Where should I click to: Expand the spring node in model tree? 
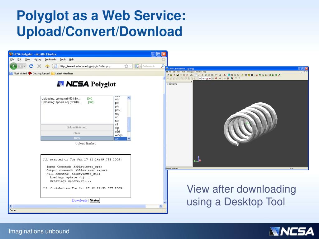point(168,84)
